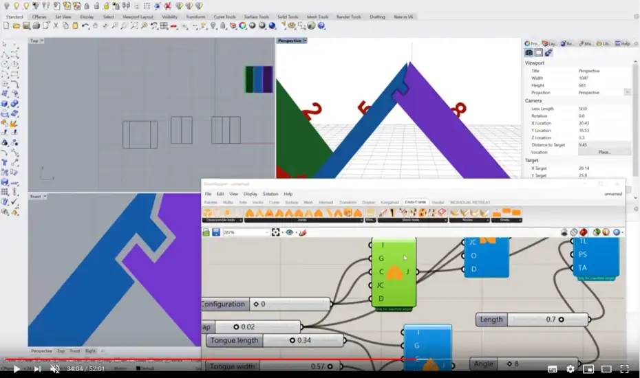Click the Cut scissors icon
The image size is (640, 378).
coord(56,25)
